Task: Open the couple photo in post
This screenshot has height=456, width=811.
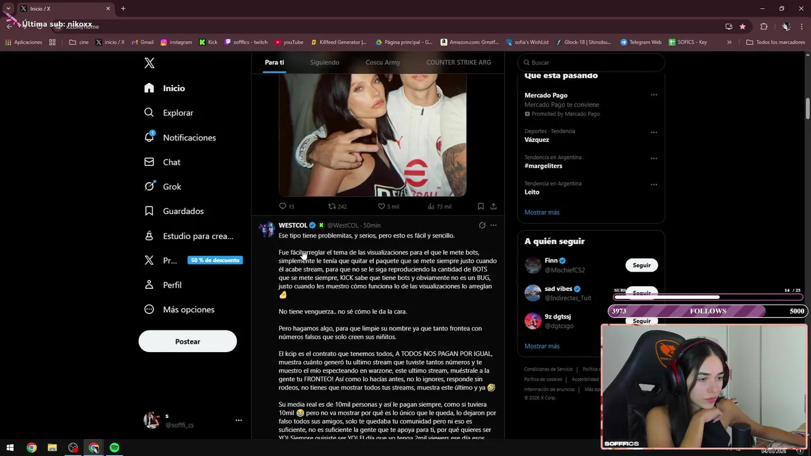Action: [x=373, y=135]
